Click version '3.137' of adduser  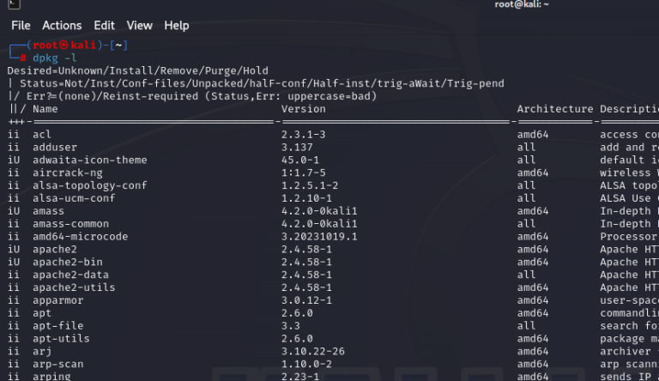(x=297, y=148)
